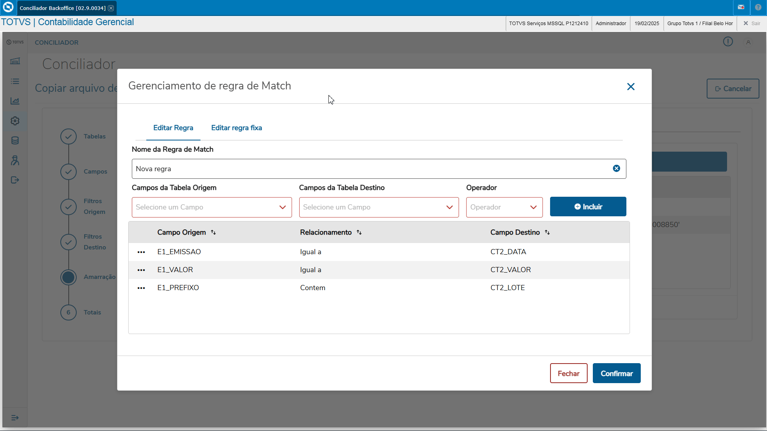767x431 pixels.
Task: Sort by Campo Destino column
Action: [547, 232]
